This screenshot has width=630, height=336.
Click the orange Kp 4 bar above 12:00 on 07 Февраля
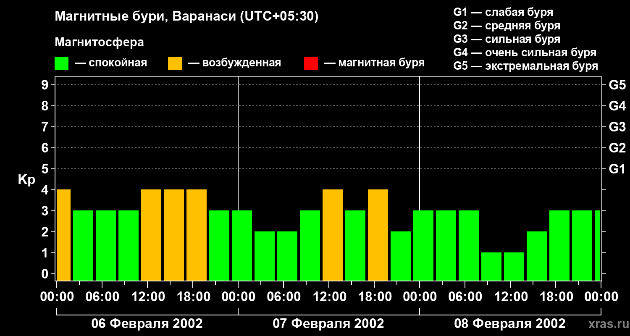click(333, 235)
